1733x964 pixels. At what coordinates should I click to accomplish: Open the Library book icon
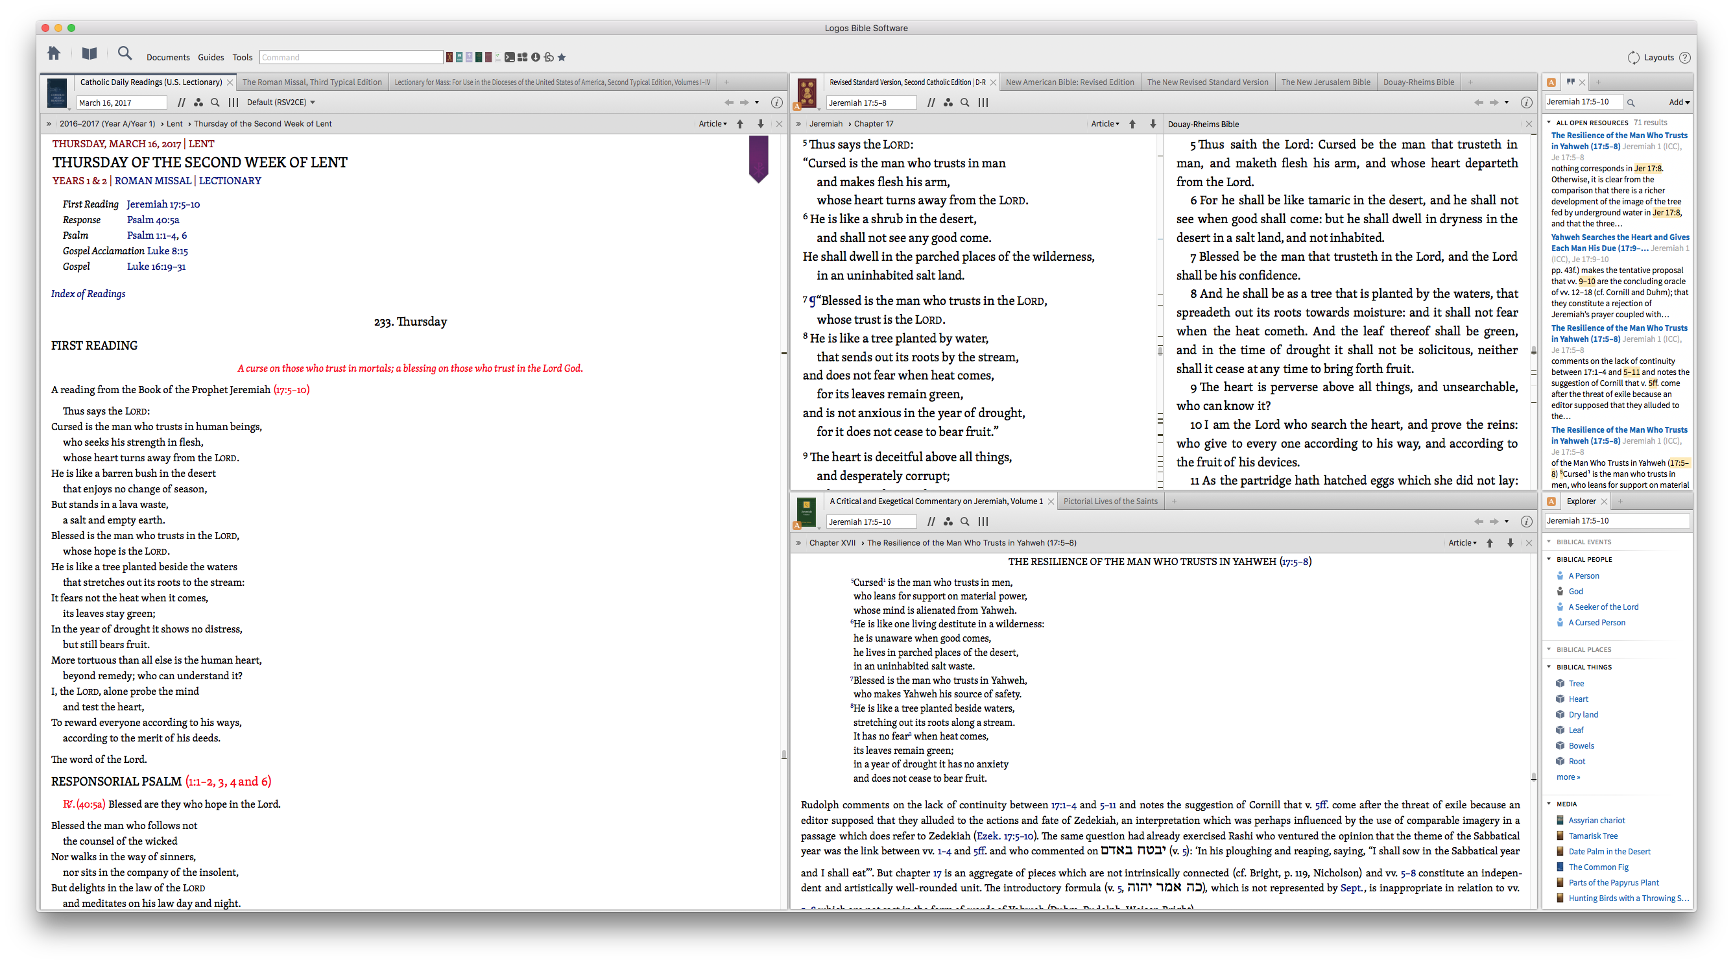90,54
